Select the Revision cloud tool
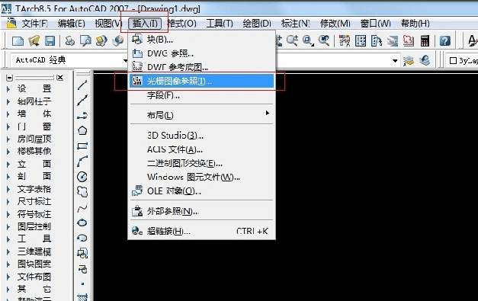The image size is (478, 301). [x=82, y=192]
